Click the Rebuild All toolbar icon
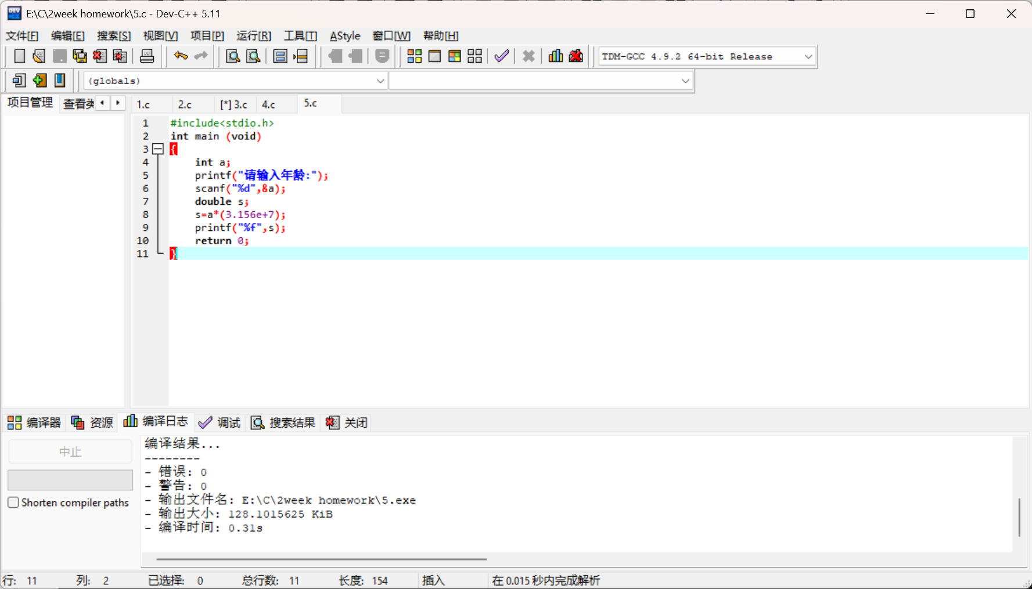 [475, 56]
